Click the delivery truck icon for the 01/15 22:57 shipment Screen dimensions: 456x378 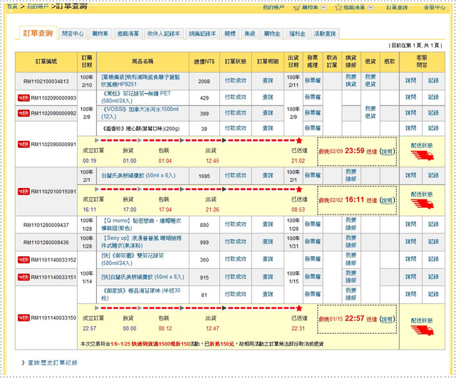click(422, 330)
